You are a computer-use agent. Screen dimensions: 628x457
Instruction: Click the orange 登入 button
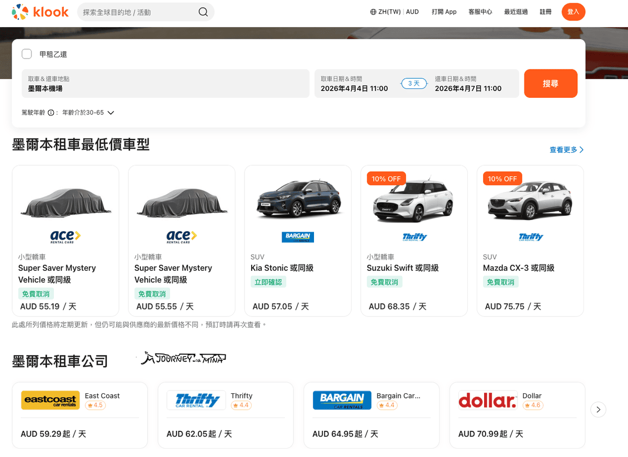coord(574,12)
